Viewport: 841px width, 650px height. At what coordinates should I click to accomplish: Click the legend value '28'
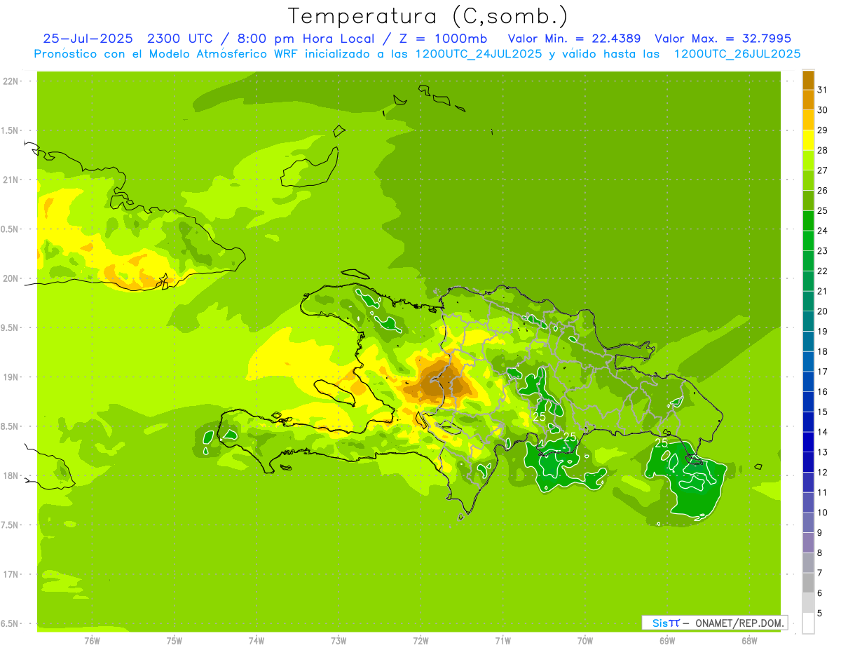pyautogui.click(x=823, y=150)
